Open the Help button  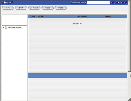pyautogui.click(x=61, y=8)
